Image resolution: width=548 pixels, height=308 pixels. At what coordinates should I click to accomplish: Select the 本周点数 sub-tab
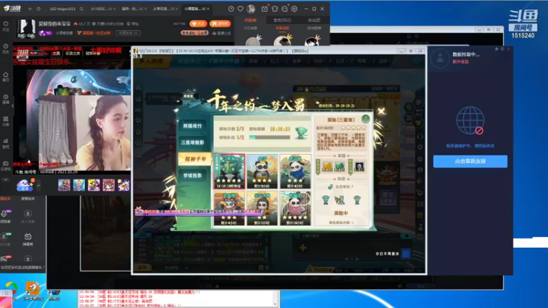click(x=282, y=28)
